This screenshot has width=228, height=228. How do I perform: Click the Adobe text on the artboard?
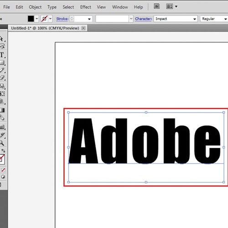click(145, 141)
